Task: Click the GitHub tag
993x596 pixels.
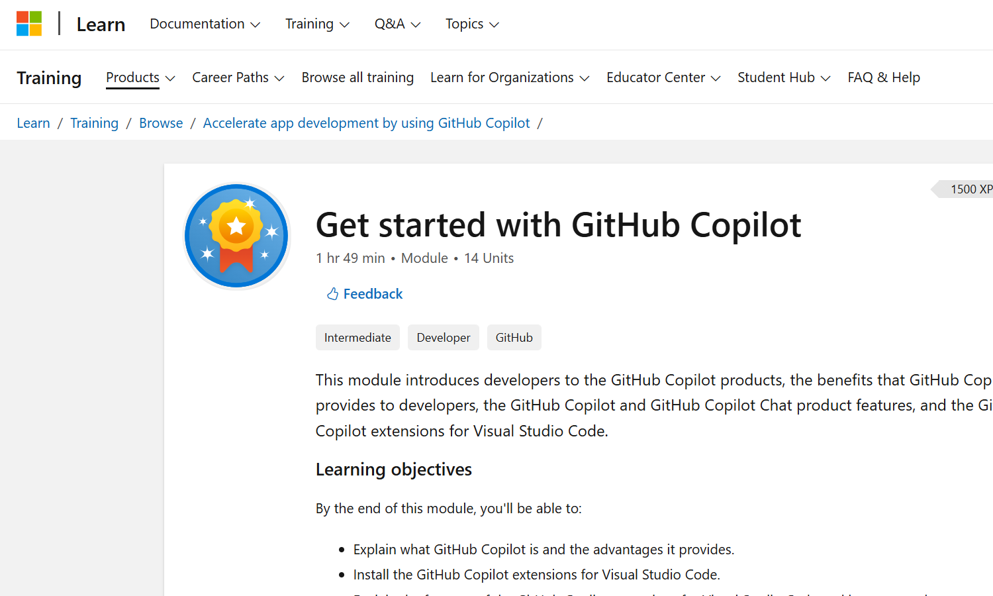Action: click(x=514, y=338)
